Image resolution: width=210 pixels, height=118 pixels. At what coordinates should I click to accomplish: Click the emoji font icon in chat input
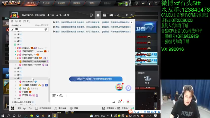[x=61, y=96]
